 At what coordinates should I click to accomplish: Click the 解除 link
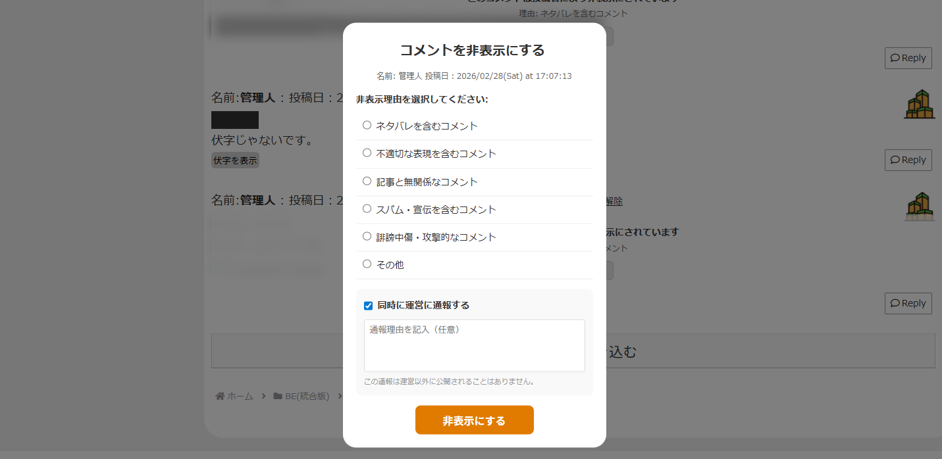click(x=614, y=201)
